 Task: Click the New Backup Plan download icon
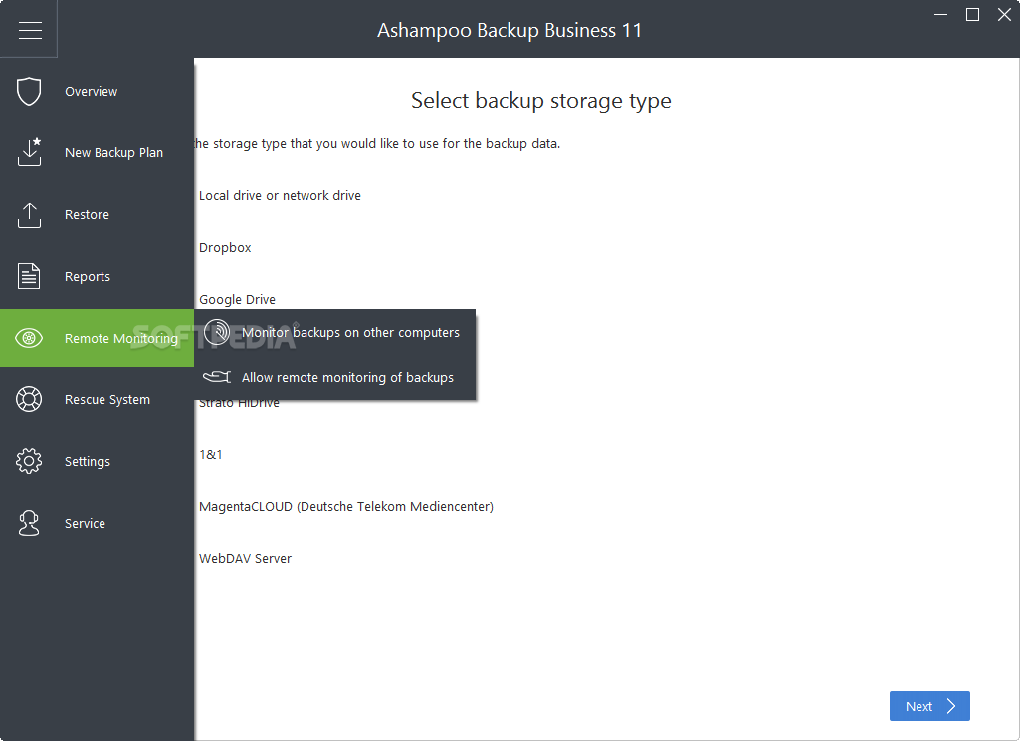pyautogui.click(x=29, y=152)
